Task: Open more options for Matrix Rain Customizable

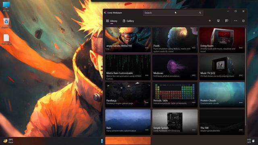Action: pyautogui.click(x=147, y=75)
